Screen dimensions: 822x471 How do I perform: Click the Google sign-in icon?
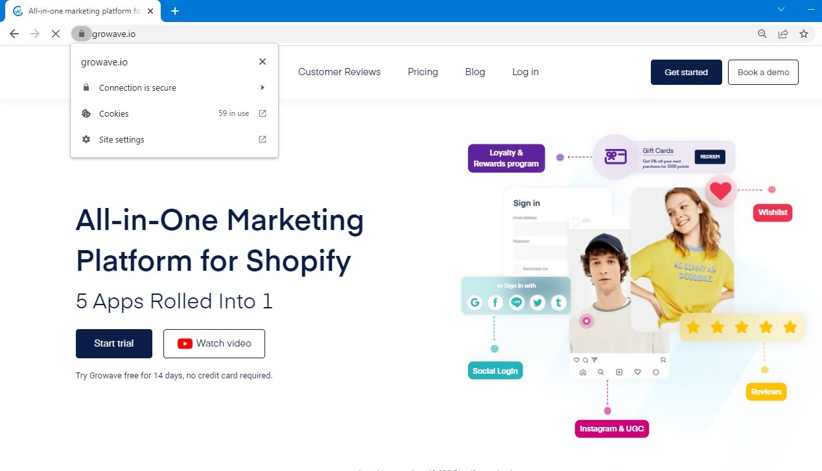point(475,302)
